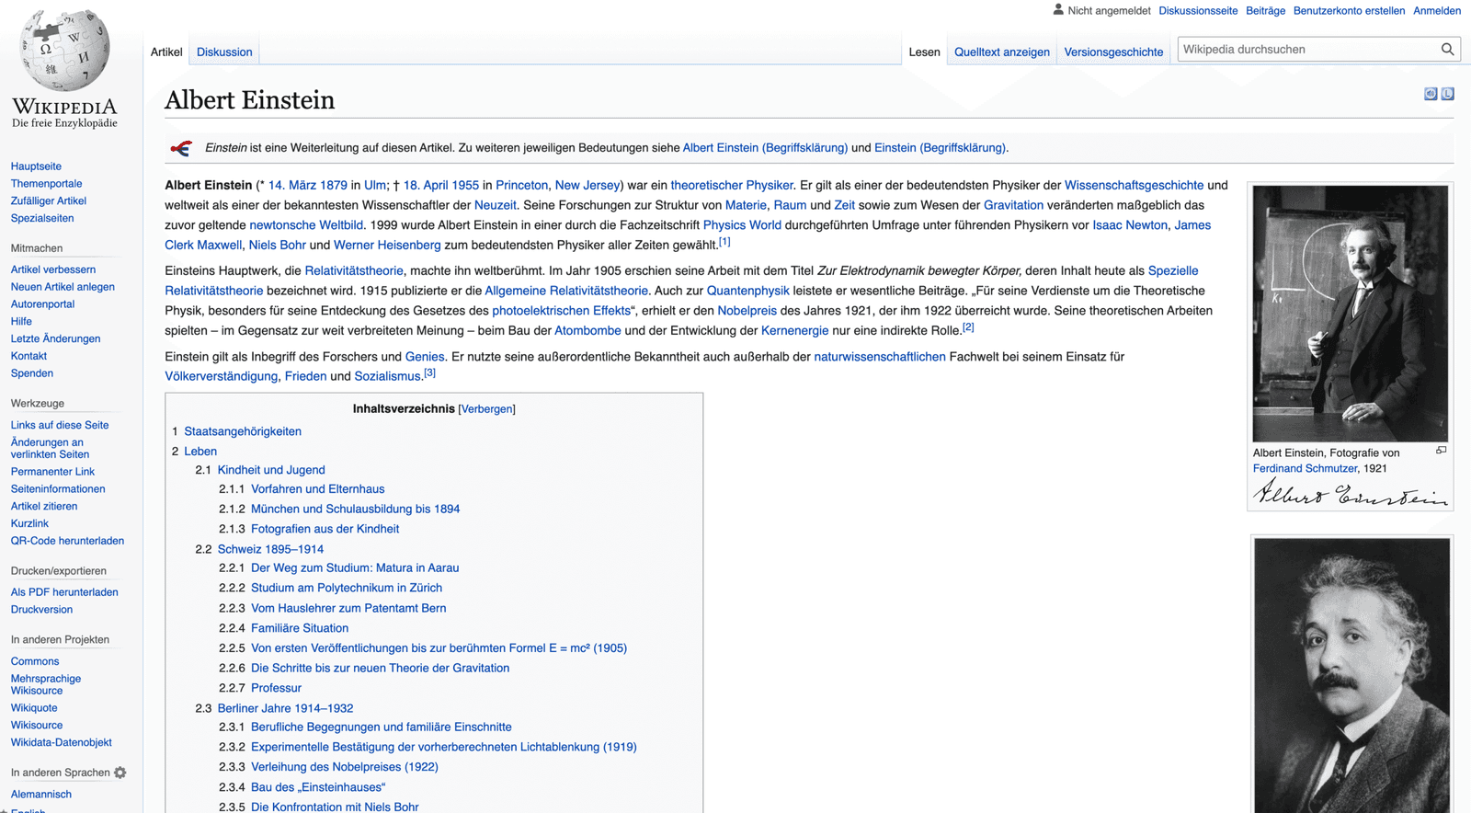The width and height of the screenshot is (1471, 813).
Task: Open 'Als PDF herunterladen' link
Action: [x=64, y=593]
